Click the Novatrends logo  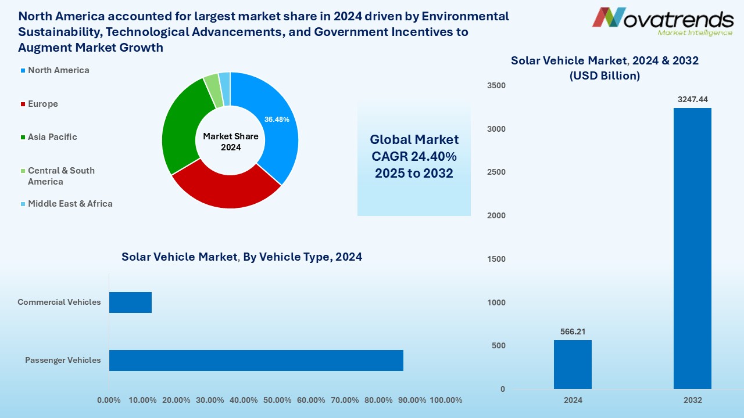point(663,21)
